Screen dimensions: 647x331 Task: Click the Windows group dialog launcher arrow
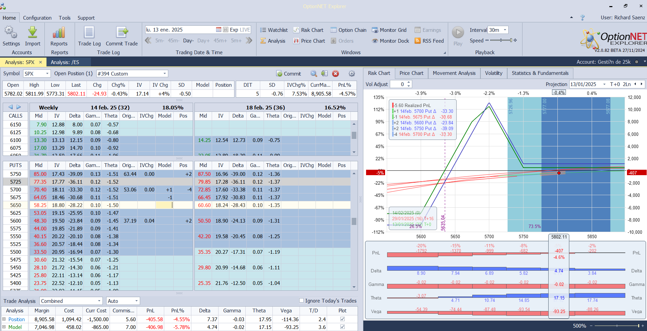pos(445,53)
